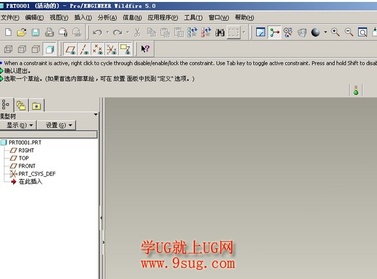
Task: Click the traffic light regeneration status icon
Action: click(x=356, y=91)
